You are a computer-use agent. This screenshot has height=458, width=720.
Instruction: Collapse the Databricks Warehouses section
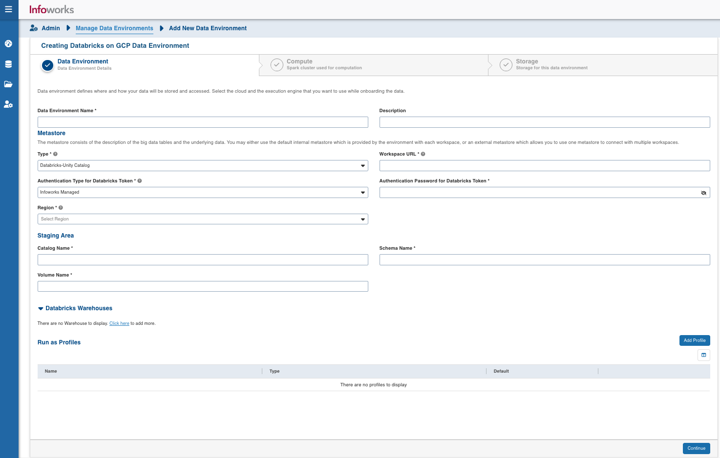click(x=41, y=308)
